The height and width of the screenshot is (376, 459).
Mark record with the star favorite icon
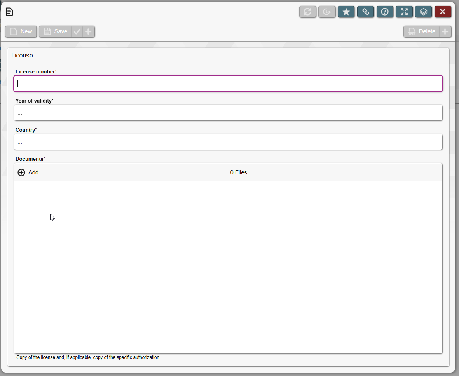(x=346, y=12)
